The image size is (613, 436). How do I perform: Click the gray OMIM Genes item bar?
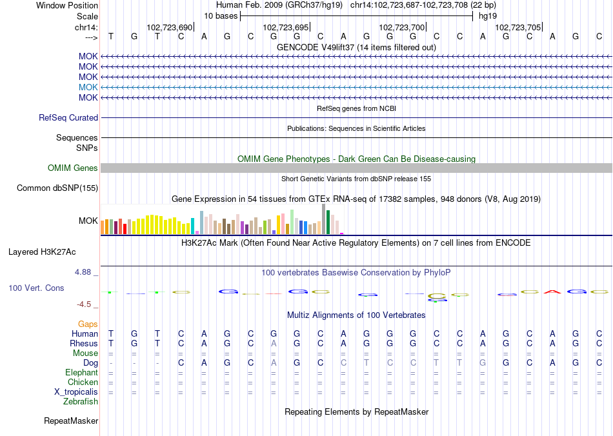click(x=356, y=168)
